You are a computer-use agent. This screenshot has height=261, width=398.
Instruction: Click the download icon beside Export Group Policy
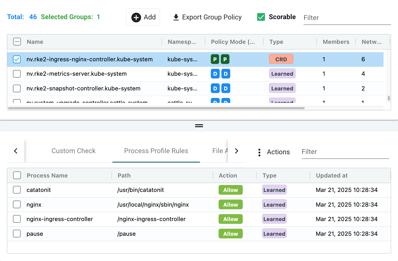[176, 17]
